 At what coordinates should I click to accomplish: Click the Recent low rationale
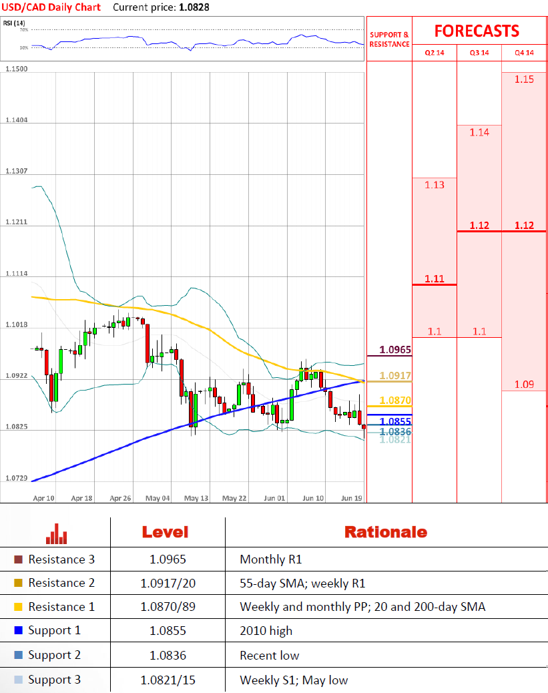tap(270, 656)
